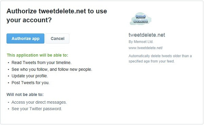Cancel the tweetdelete.net authorization request
This screenshot has height=125, width=204.
(x=57, y=39)
